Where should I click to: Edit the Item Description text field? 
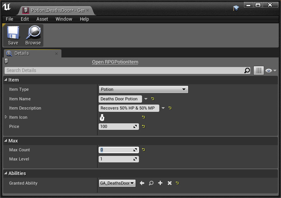(x=129, y=108)
